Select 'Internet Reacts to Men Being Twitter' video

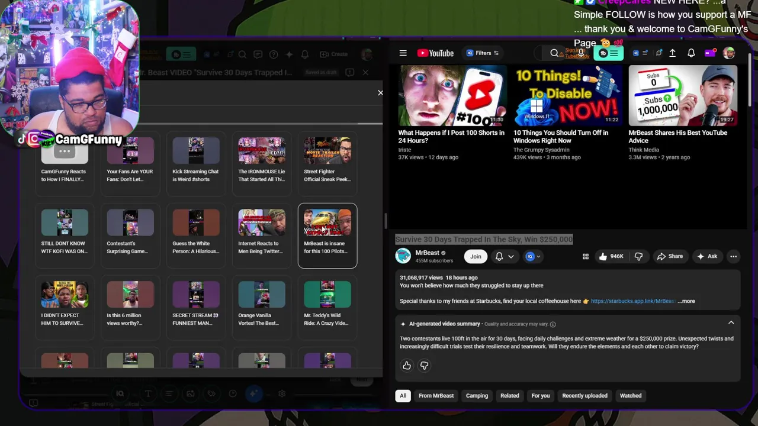pos(262,235)
